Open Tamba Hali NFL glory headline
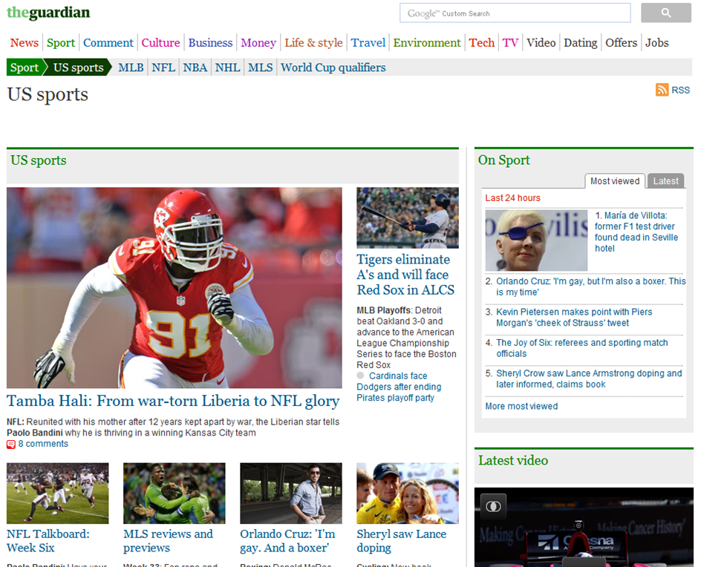The height and width of the screenshot is (567, 701). click(x=173, y=401)
